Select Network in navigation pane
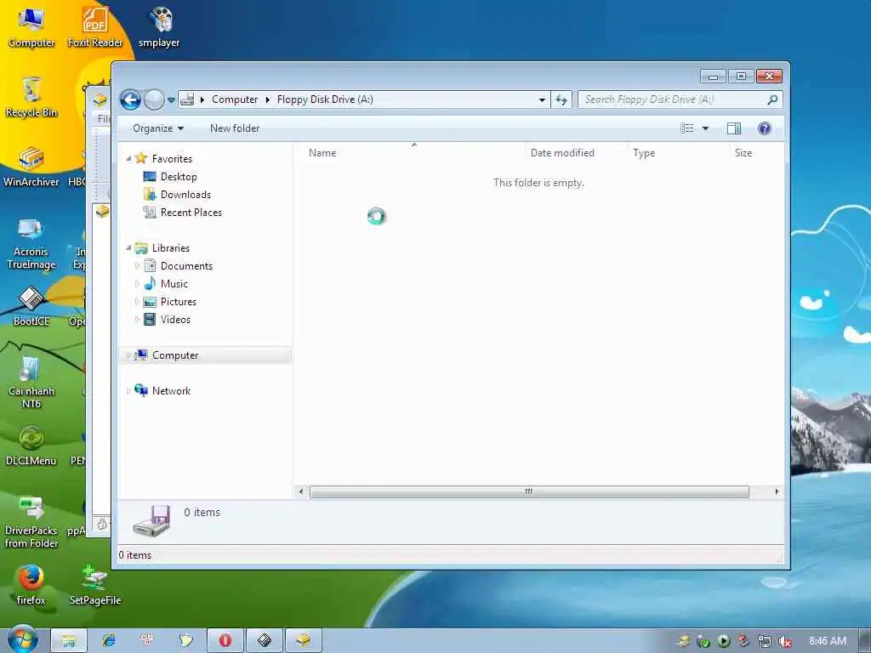The width and height of the screenshot is (871, 653). pyautogui.click(x=171, y=391)
